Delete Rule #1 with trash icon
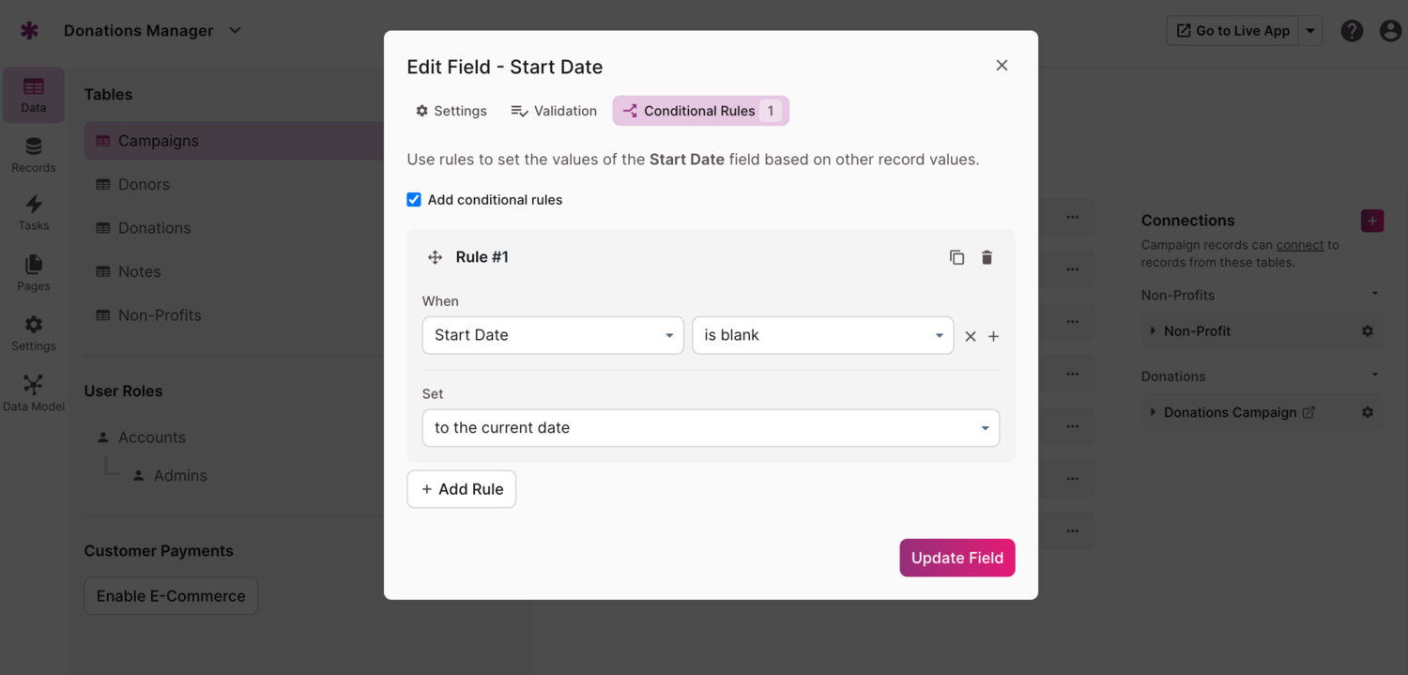This screenshot has width=1408, height=675. click(987, 257)
